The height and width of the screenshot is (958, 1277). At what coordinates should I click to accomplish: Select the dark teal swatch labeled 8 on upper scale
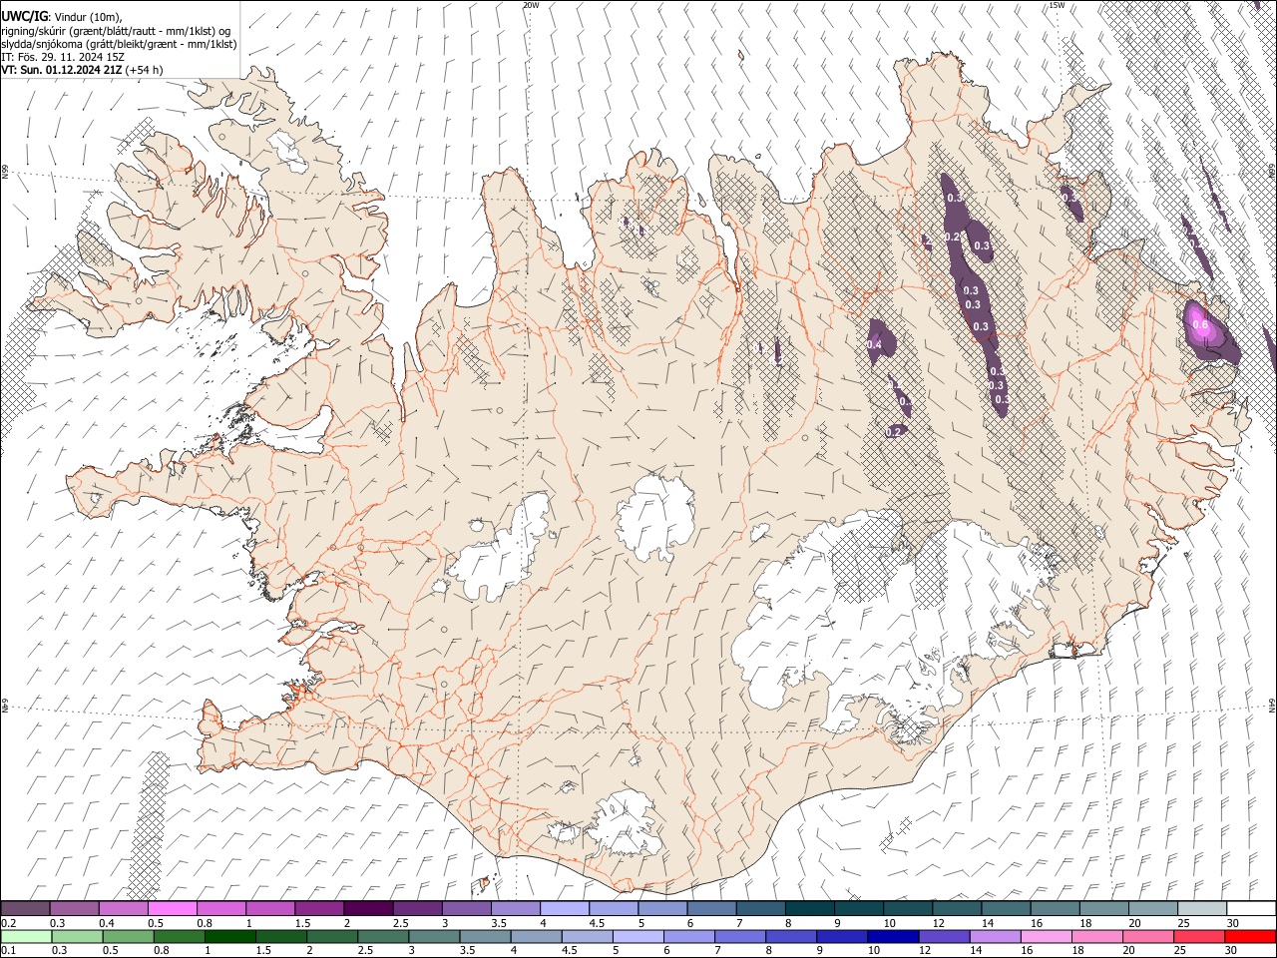809,909
